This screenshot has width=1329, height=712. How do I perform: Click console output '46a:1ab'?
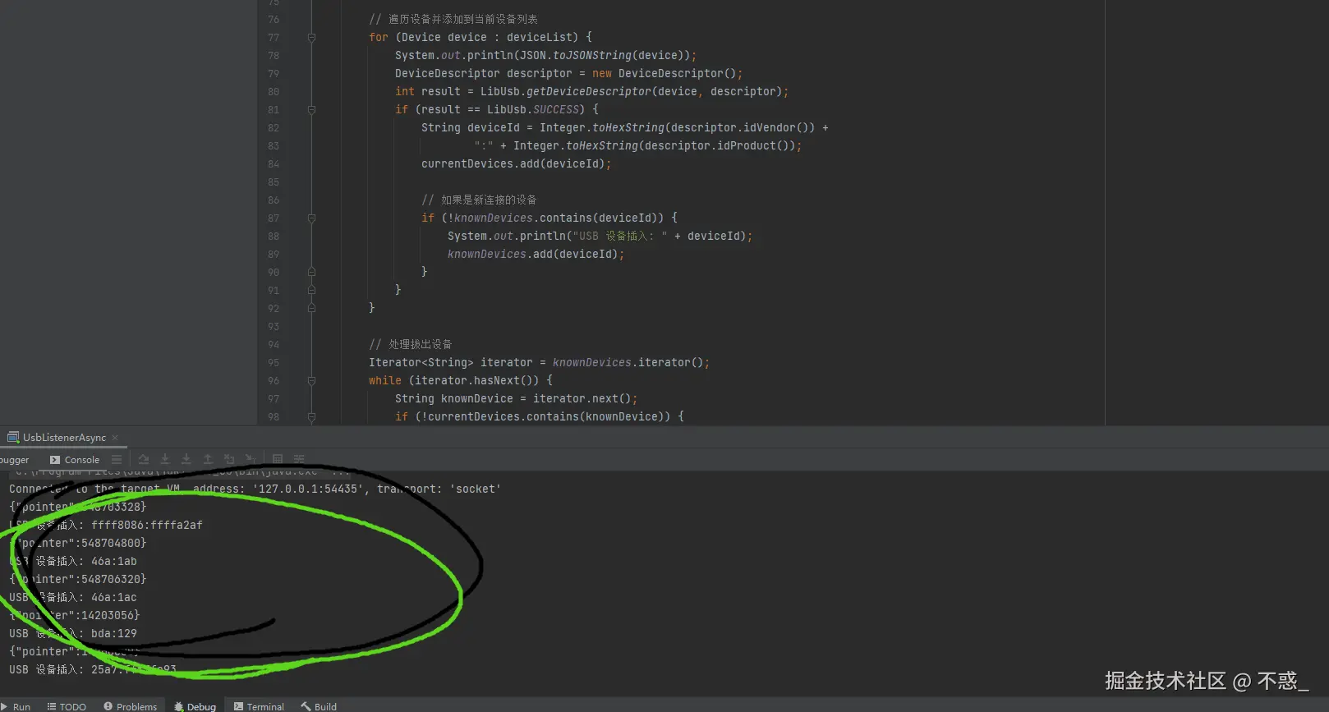114,562
